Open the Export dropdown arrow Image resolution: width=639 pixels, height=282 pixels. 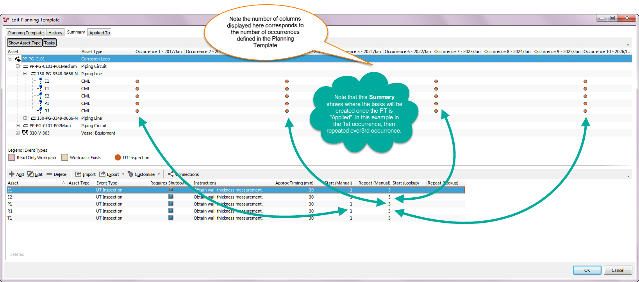123,174
